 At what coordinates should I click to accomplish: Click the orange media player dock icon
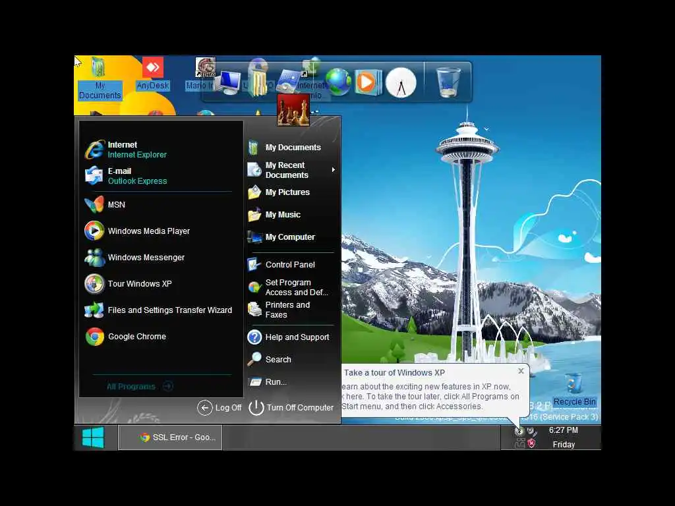[x=368, y=82]
